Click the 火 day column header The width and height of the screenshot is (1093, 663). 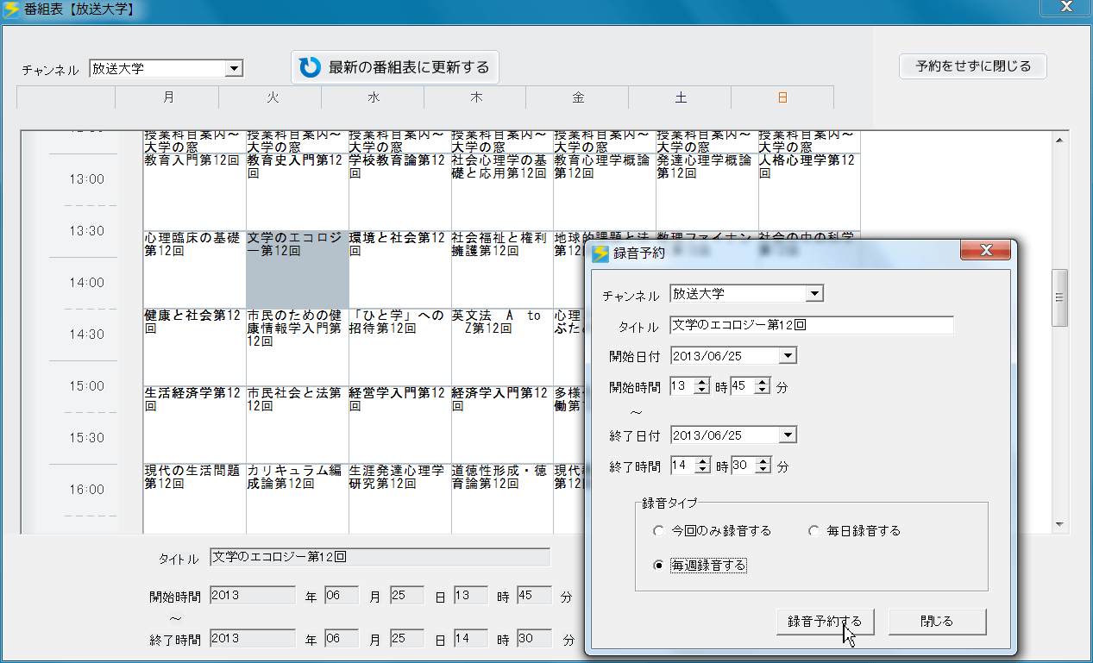click(x=271, y=97)
